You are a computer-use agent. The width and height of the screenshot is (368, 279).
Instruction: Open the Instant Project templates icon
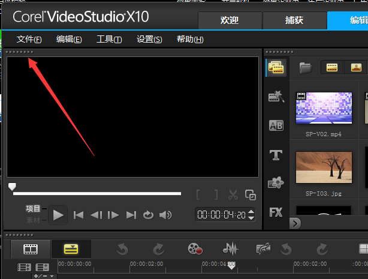tap(276, 97)
